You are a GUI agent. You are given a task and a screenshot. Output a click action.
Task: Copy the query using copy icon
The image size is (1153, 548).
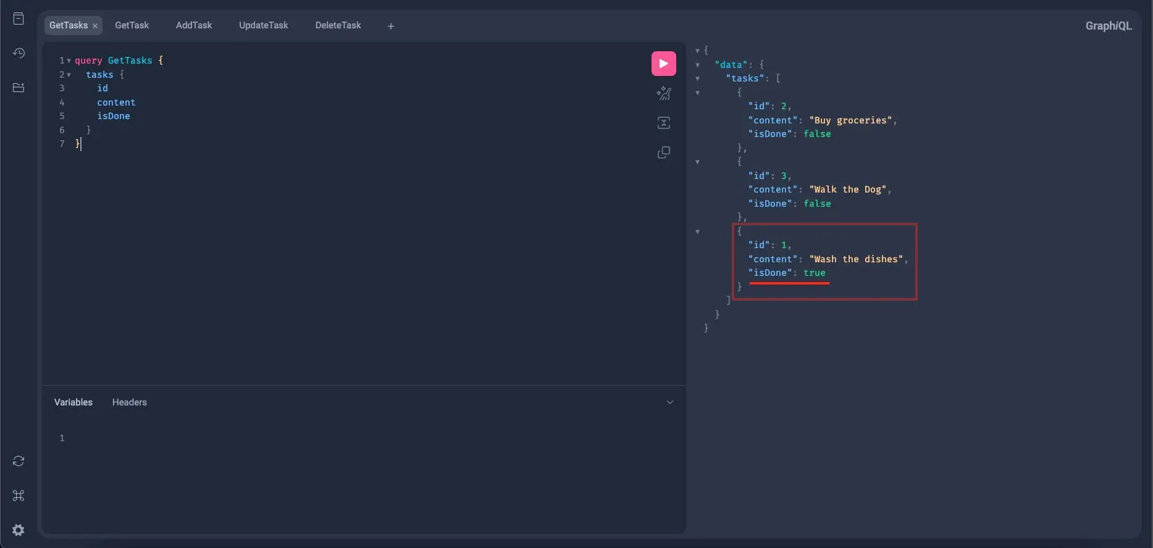click(x=663, y=152)
